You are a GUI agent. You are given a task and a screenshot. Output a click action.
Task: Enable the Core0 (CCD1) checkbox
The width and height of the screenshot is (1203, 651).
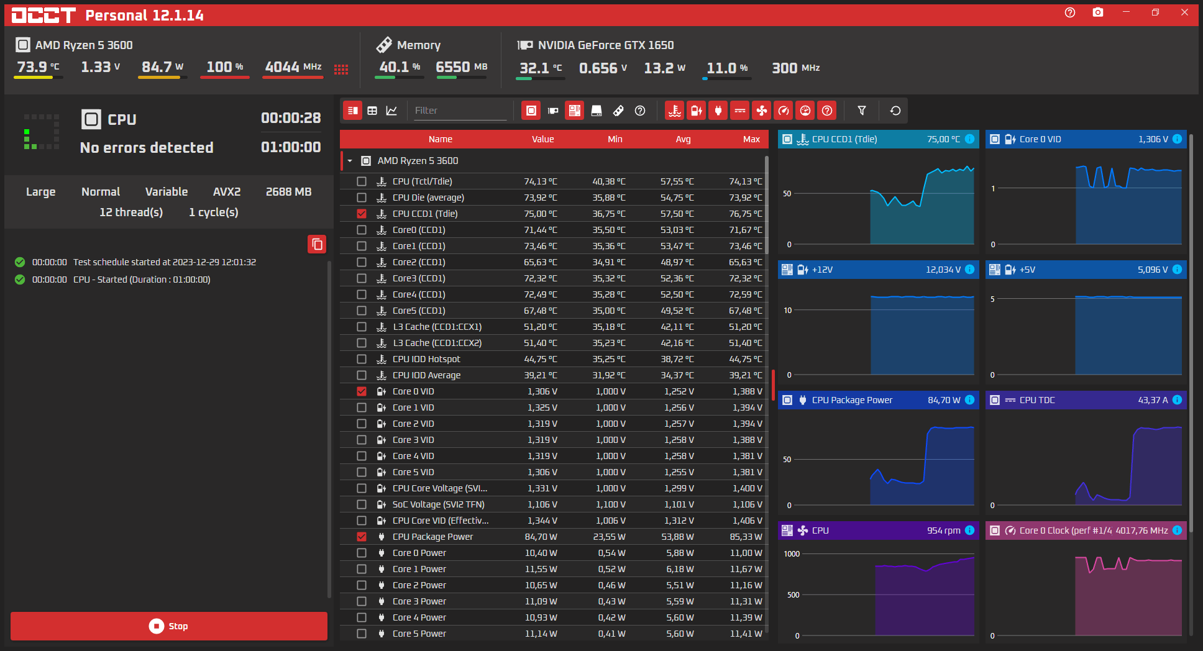[362, 230]
